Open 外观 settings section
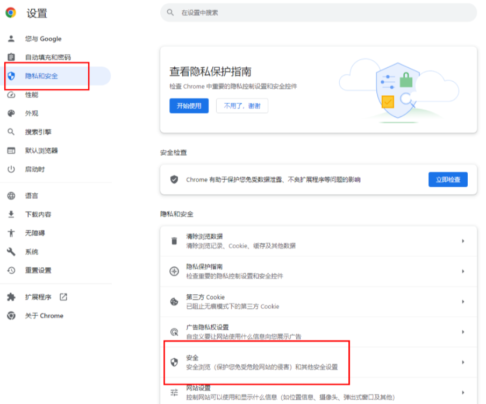The height and width of the screenshot is (404, 486). point(32,113)
